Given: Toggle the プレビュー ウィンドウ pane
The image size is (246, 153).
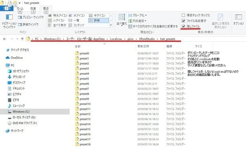Looking at the screenshot, I should [x=31, y=17].
